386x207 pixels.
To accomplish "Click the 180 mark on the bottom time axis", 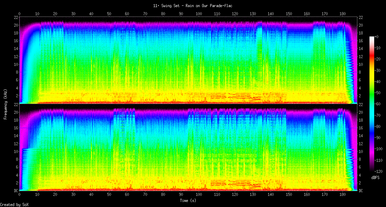I will [342, 195].
